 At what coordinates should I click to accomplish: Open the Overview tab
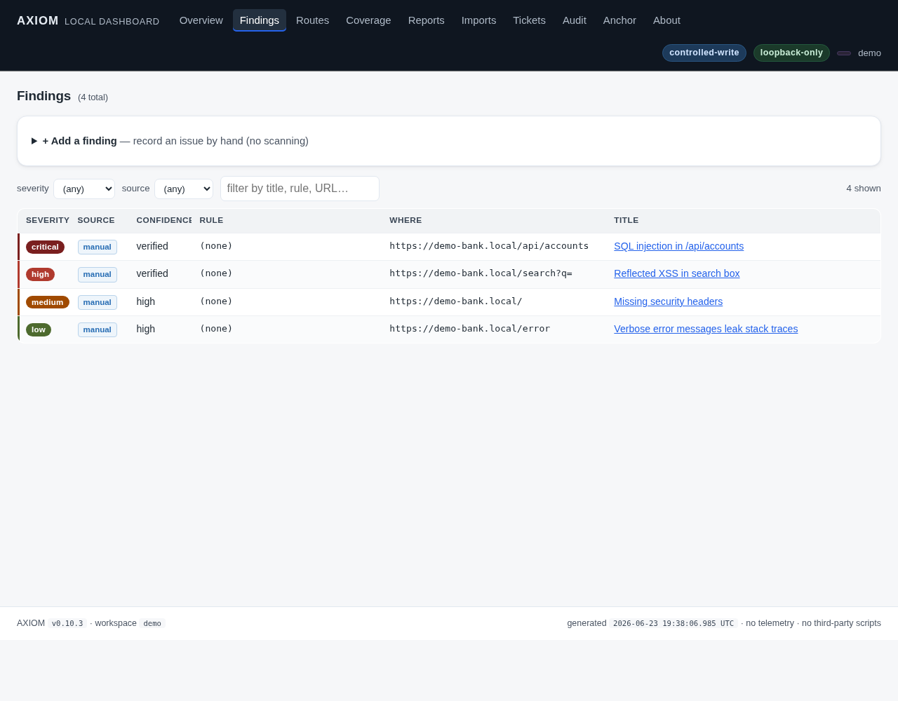[201, 20]
